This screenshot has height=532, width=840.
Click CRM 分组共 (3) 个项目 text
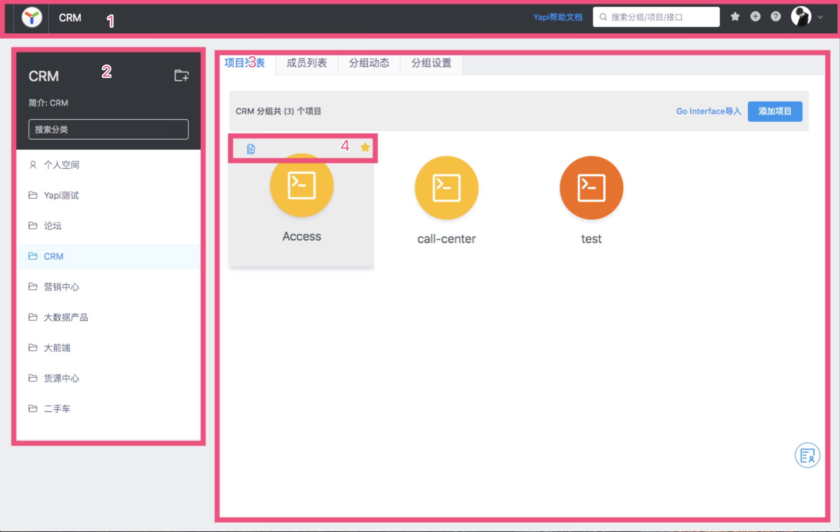tap(278, 111)
